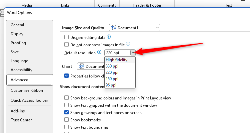Disable Show drawings and text boxes on screen
Image resolution: width=250 pixels, height=133 pixels.
point(67,113)
